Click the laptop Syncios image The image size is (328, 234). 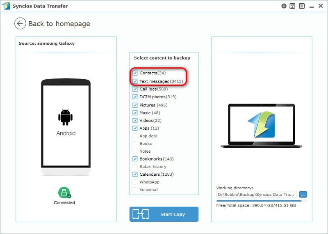click(261, 126)
